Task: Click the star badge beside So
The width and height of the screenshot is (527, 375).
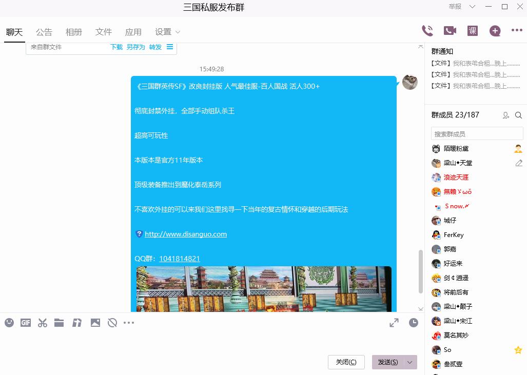Action: pos(518,350)
